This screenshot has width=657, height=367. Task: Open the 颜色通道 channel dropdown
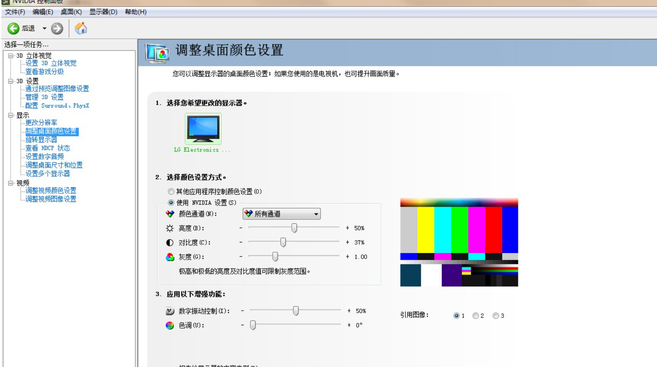(x=316, y=214)
